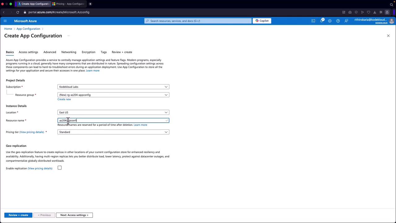The width and height of the screenshot is (396, 223).
Task: Open the Resource group dropdown
Action: [113, 95]
